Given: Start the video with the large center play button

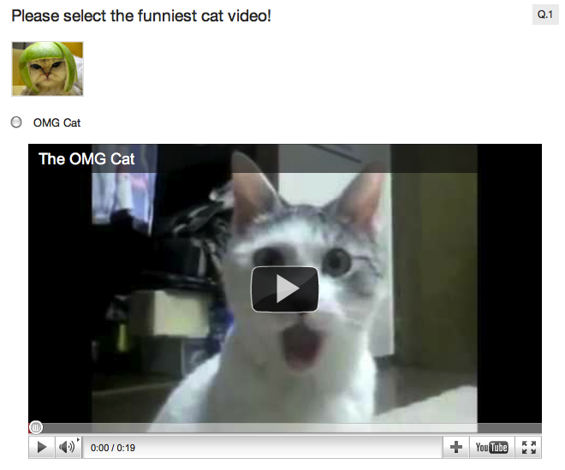Looking at the screenshot, I should (285, 289).
